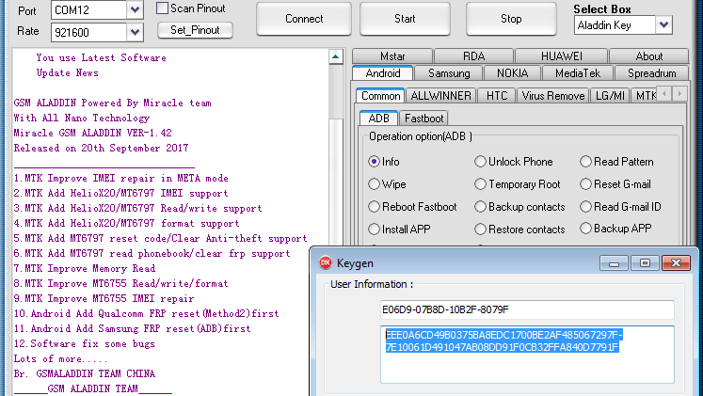The width and height of the screenshot is (703, 396).
Task: Select the Wipe radio option
Action: [x=374, y=184]
